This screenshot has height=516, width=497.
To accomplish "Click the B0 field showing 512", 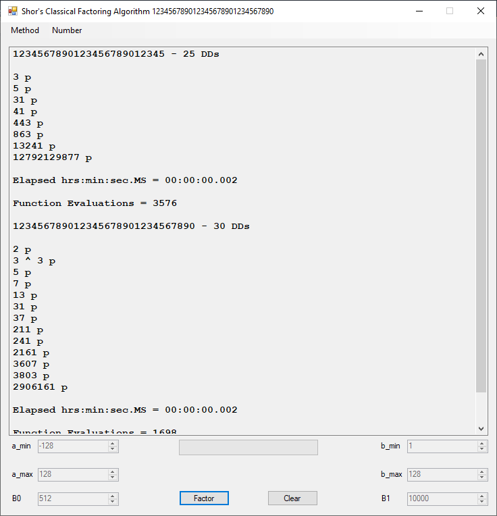I will (x=72, y=499).
